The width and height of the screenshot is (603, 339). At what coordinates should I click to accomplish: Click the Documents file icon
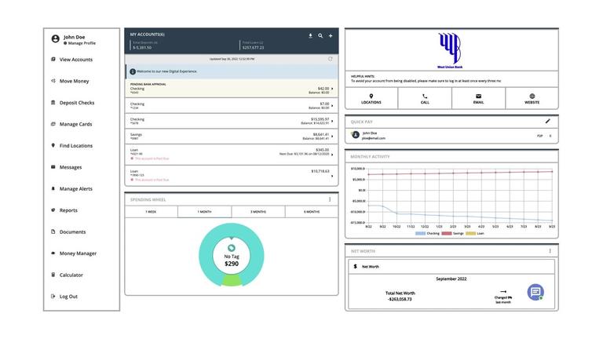tap(53, 231)
